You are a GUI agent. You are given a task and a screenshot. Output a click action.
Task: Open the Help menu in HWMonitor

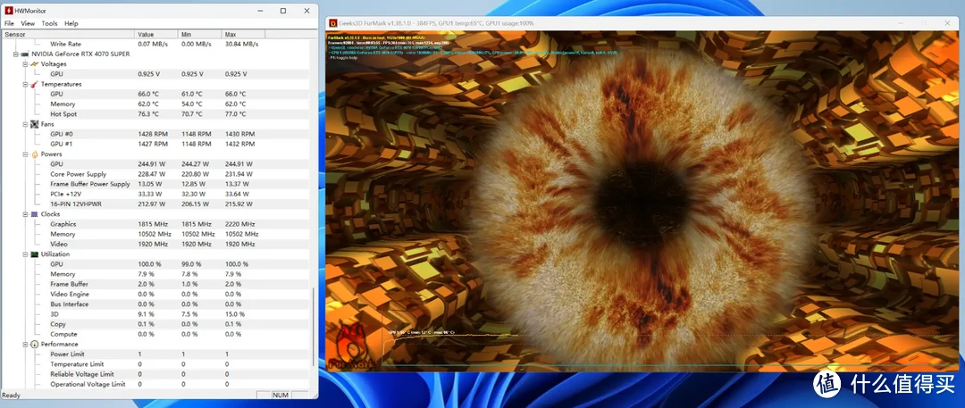point(71,23)
